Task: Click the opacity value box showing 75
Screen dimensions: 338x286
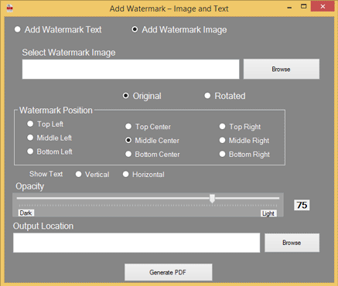Action: tap(302, 205)
